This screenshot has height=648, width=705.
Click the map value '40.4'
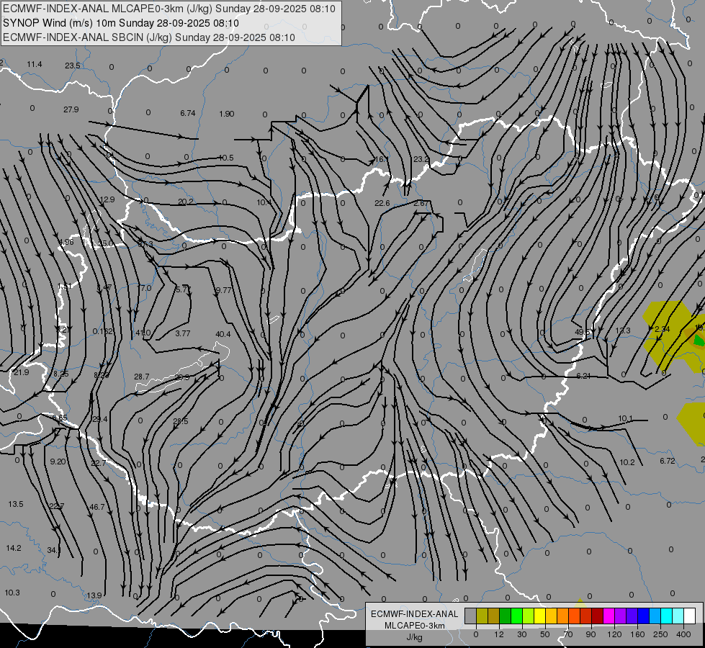[223, 334]
